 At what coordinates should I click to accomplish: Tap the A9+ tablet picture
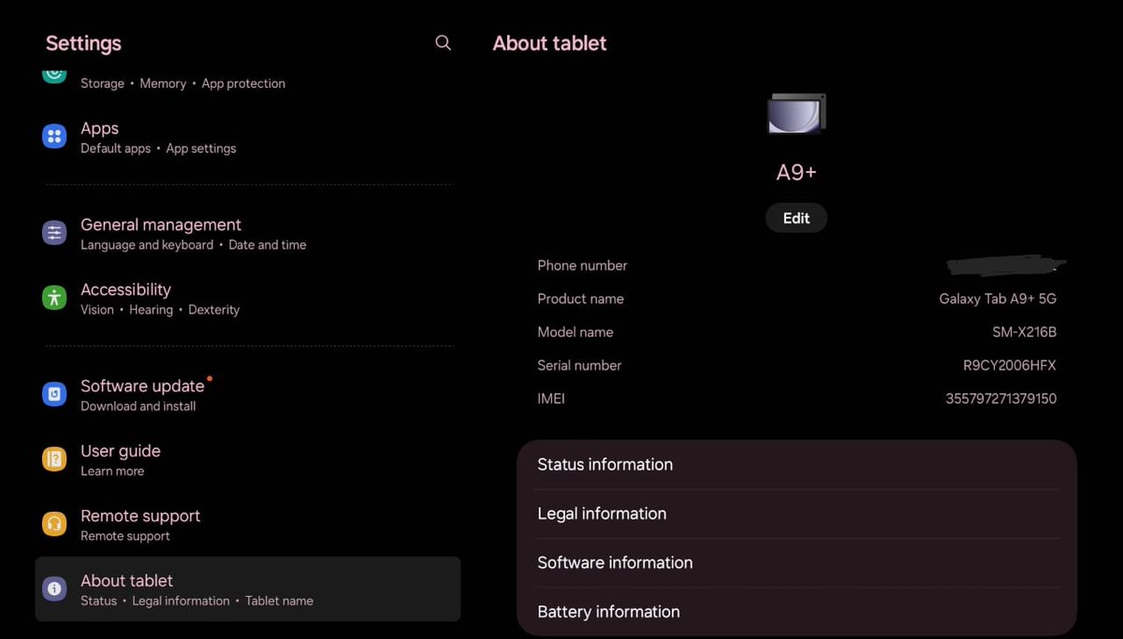[796, 113]
